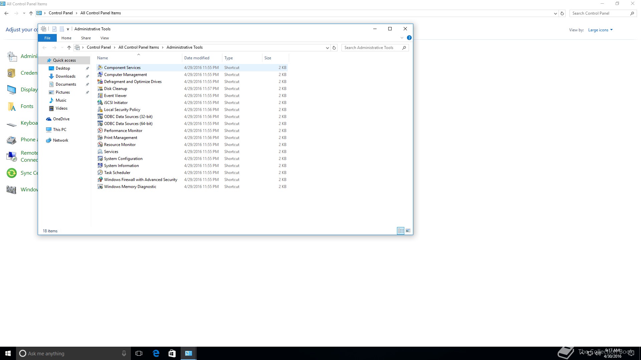Click Properties quick access toolbar icon

54,29
